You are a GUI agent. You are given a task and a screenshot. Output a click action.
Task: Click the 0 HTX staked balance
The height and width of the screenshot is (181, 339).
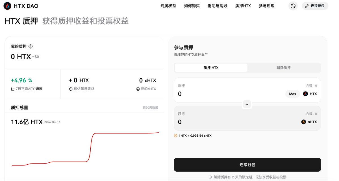point(21,57)
